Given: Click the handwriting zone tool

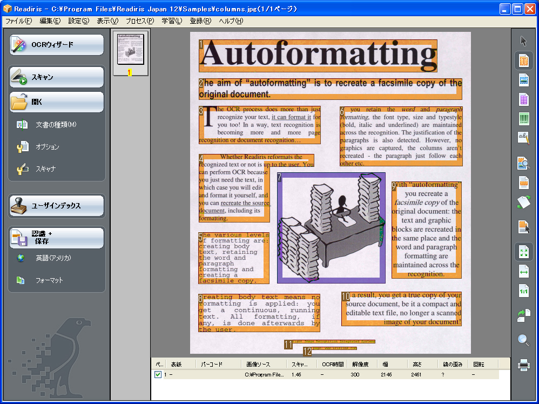Looking at the screenshot, I should tap(523, 138).
